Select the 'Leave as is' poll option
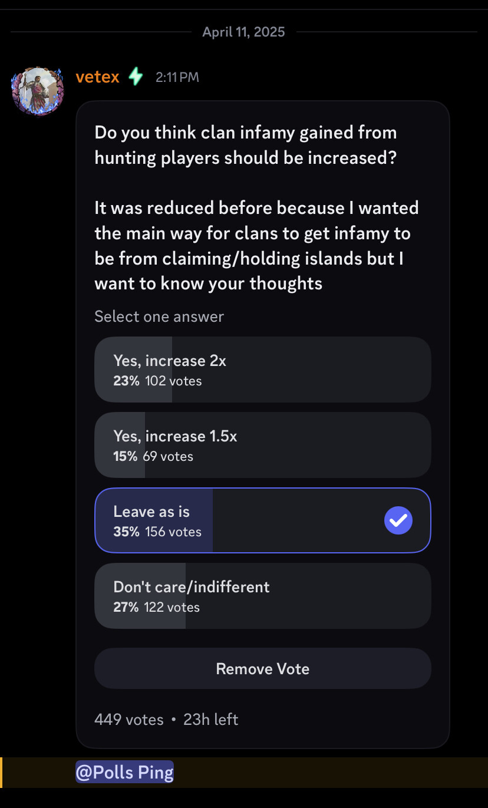Screen dimensions: 488x808 point(263,520)
